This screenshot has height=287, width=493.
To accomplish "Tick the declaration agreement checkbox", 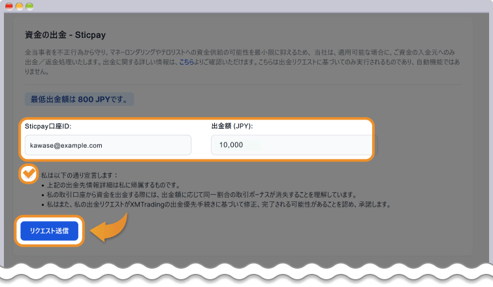I will click(28, 174).
